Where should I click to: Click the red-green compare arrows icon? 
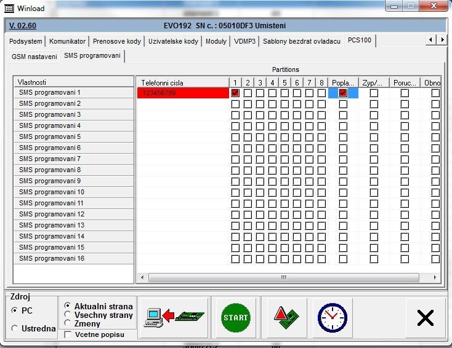[286, 317]
